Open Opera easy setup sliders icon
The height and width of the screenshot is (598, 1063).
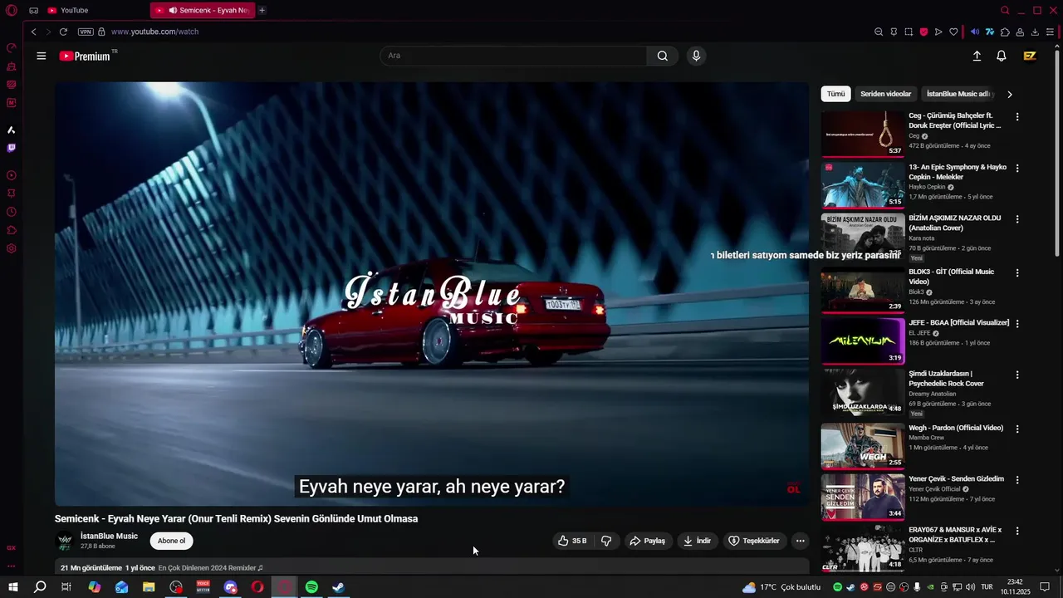tap(1050, 32)
